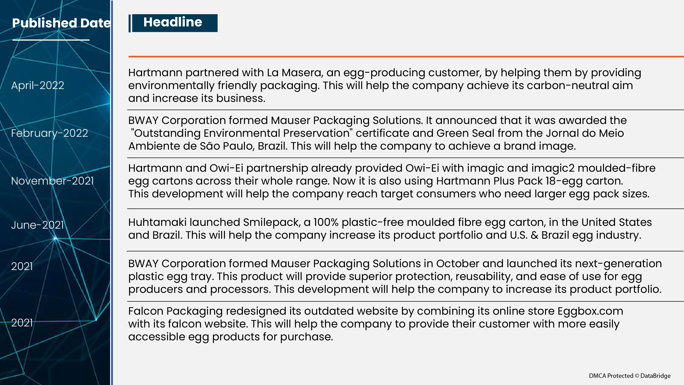Open the Hartmann and Owi-Ei partnership headline
Screen dimensions: 684x385
pos(391,181)
